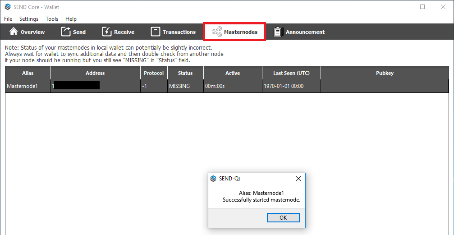Screen dimensions: 454x235
Task: Switch to the Transactions tab label
Action: click(179, 32)
